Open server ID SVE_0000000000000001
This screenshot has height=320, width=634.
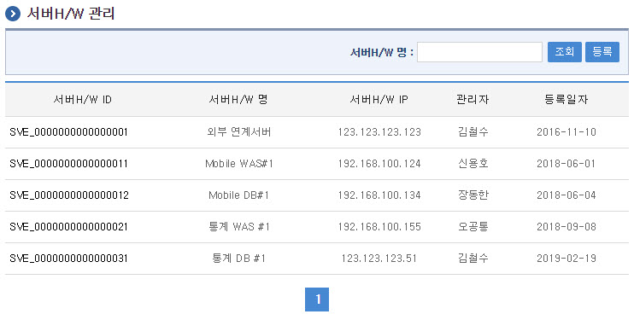tap(68, 132)
